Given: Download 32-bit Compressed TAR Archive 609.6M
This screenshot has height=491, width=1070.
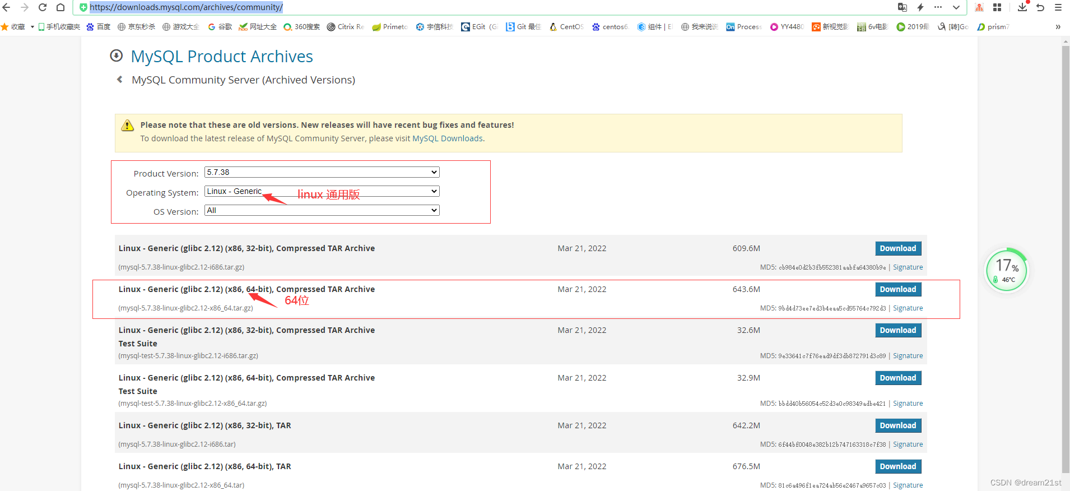Looking at the screenshot, I should pyautogui.click(x=898, y=248).
